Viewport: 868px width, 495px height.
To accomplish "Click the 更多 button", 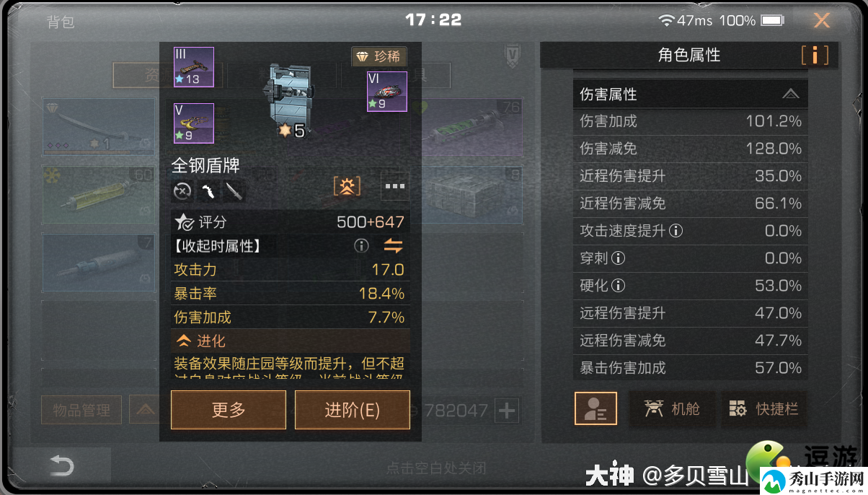I will pyautogui.click(x=229, y=410).
